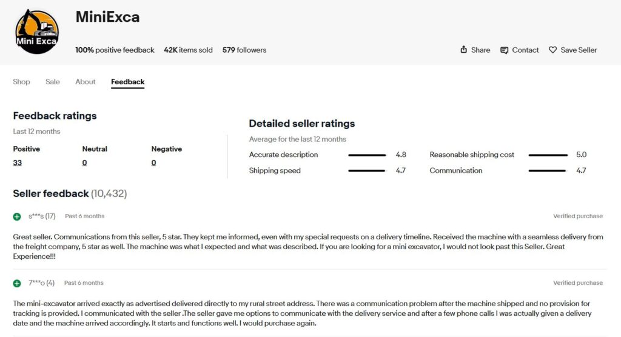This screenshot has height=337, width=621.
Task: Select the Feedback tab
Action: coord(127,82)
